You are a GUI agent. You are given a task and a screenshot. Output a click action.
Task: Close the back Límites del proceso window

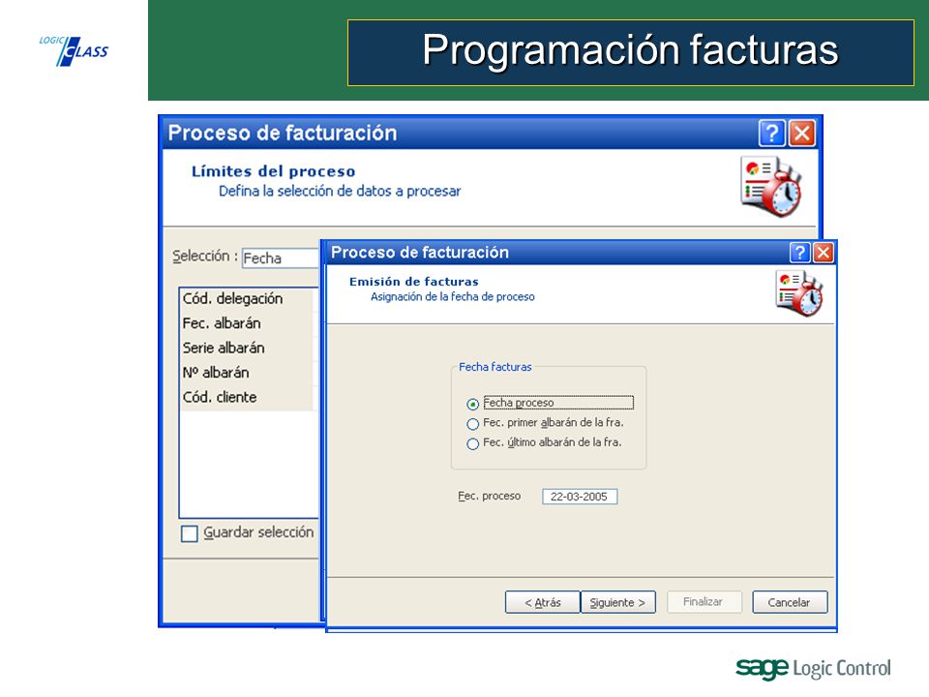pos(802,133)
